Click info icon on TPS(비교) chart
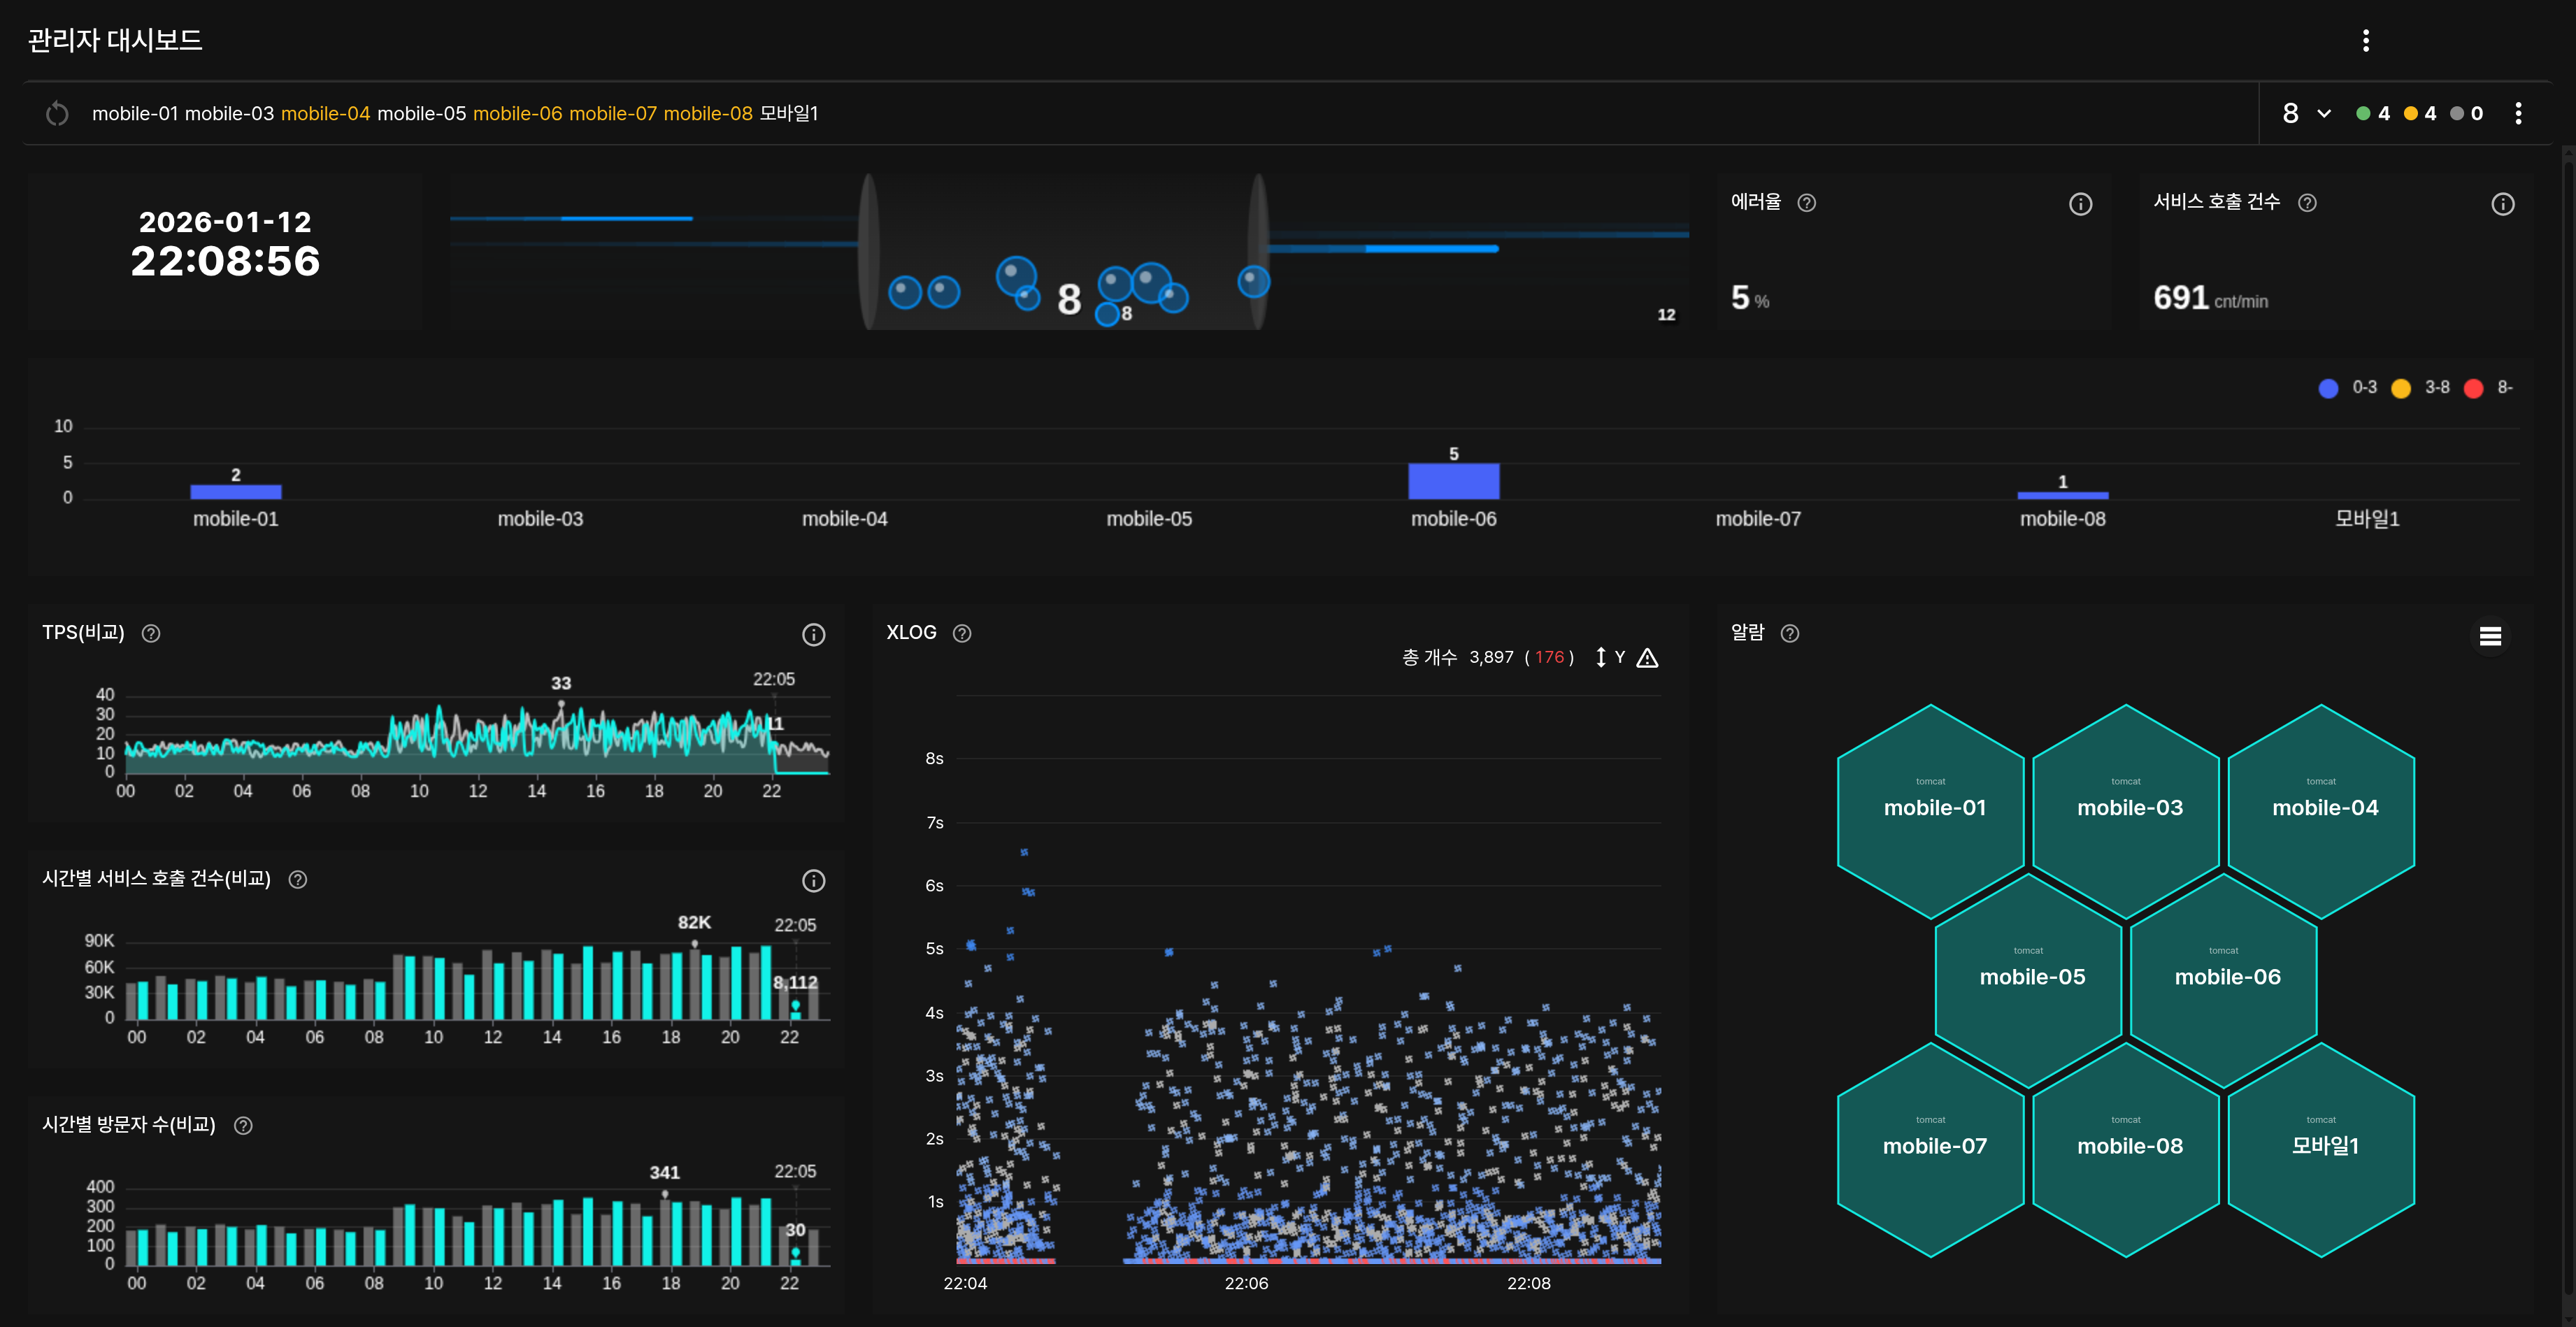The width and height of the screenshot is (2576, 1327). click(x=813, y=635)
